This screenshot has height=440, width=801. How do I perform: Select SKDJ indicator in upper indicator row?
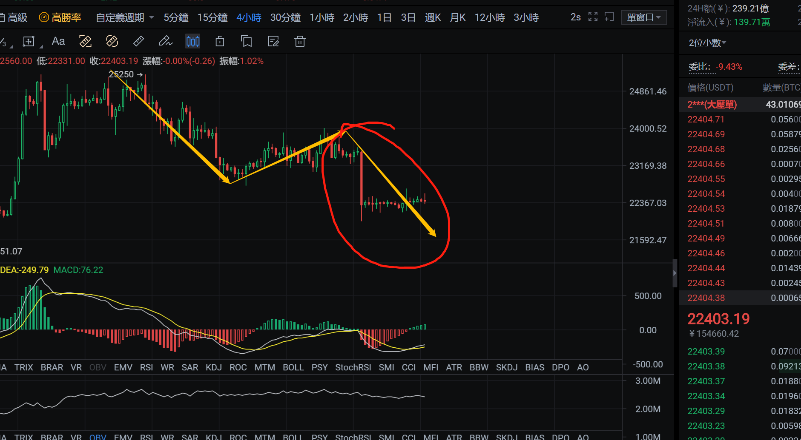507,367
